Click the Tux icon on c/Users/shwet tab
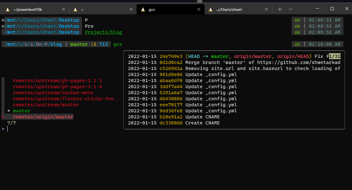The image size is (352, 190). point(210,9)
